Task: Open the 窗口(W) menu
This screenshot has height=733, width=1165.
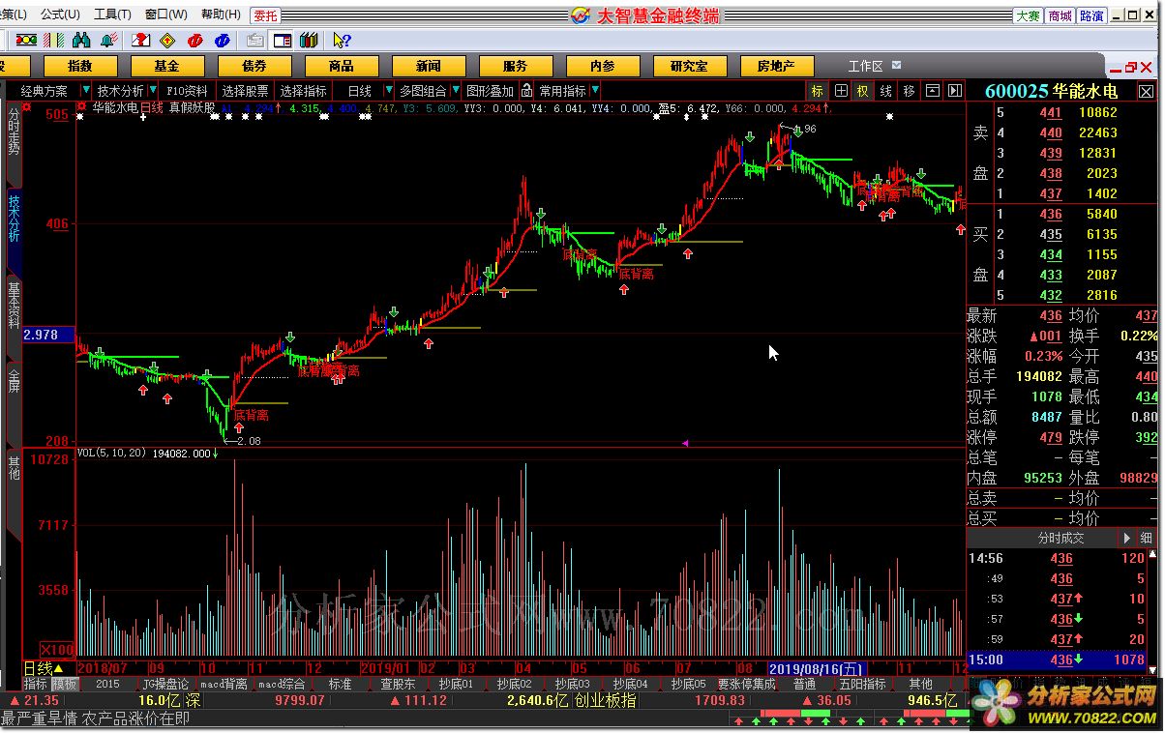Action: click(166, 15)
